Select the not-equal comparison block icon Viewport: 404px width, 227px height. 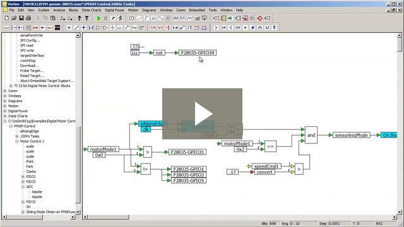click(x=252, y=28)
